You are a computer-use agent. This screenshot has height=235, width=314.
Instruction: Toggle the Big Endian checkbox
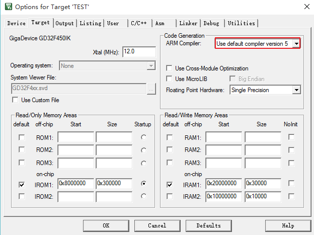(x=232, y=79)
